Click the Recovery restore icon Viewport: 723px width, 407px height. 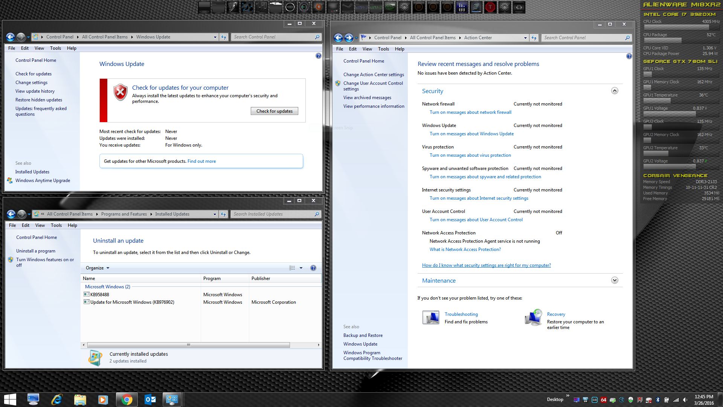(534, 317)
